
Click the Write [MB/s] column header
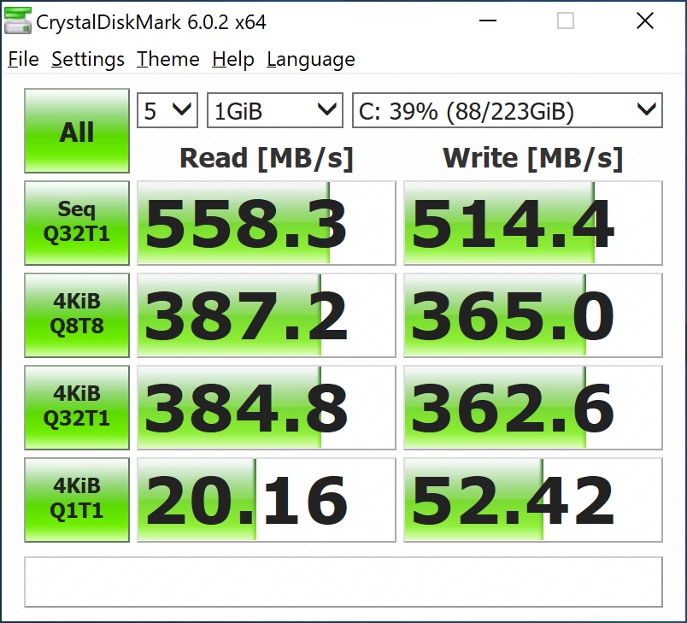(x=533, y=158)
